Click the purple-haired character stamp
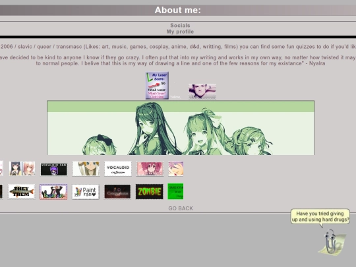The height and width of the screenshot is (267, 356). click(176, 169)
